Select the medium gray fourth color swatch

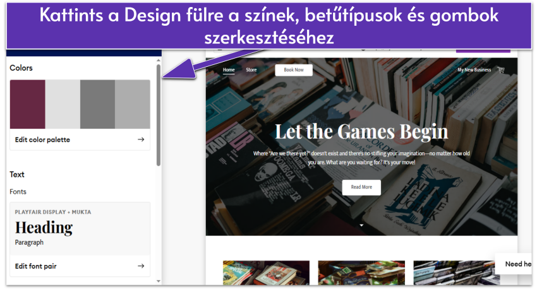(133, 104)
